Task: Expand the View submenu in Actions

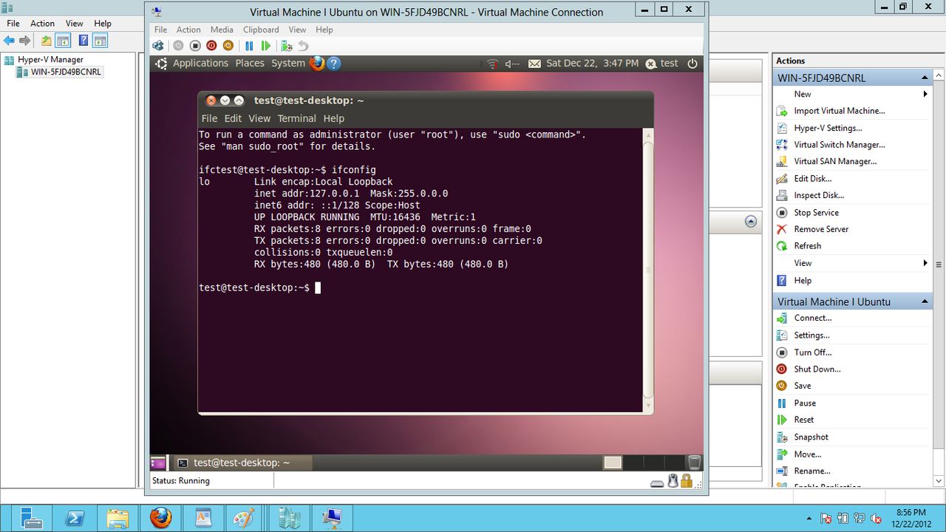Action: (925, 263)
